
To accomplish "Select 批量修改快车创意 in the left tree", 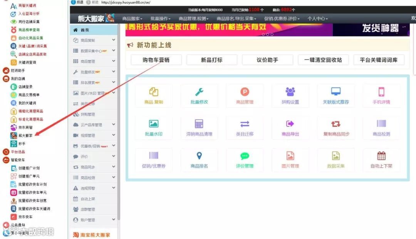I will point(29,200).
